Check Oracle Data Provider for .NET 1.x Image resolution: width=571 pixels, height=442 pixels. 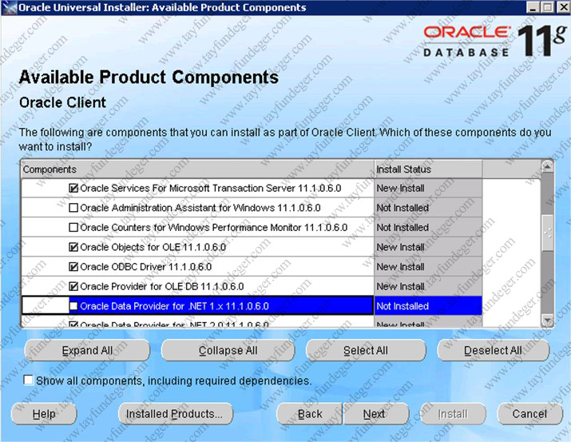pos(73,306)
